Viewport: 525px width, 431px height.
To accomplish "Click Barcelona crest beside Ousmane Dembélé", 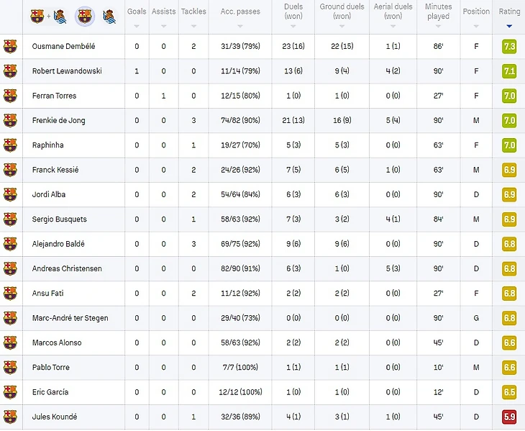I will 10,46.
